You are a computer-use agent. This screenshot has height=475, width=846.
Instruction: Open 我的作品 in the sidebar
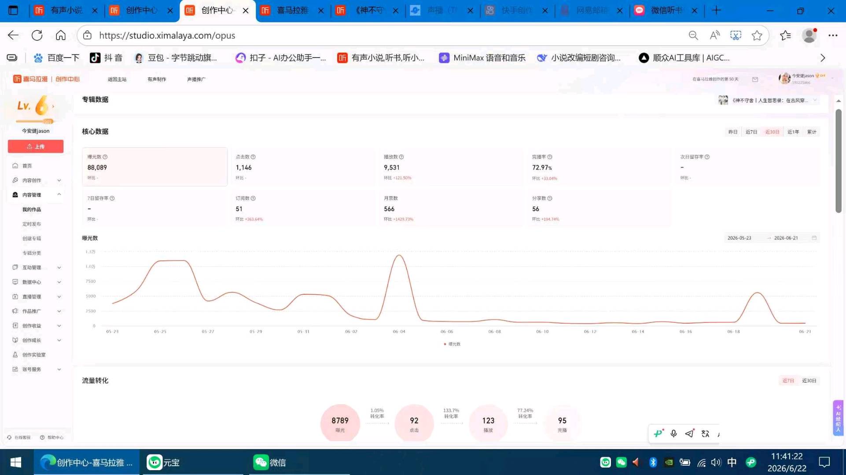point(32,209)
